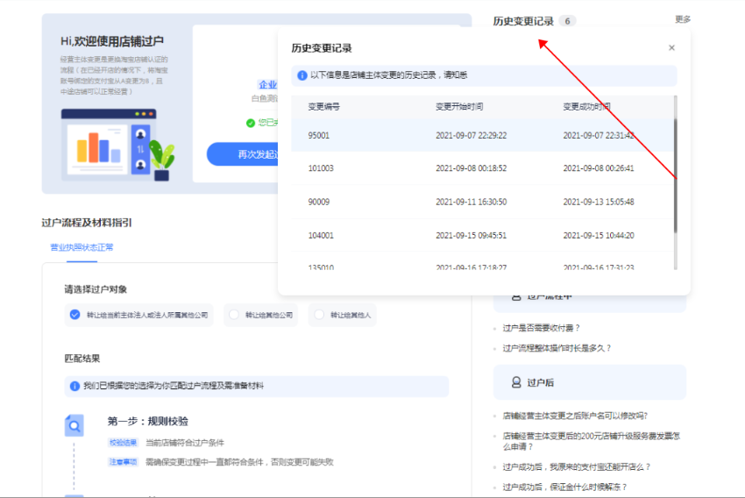Switch to 营业执照状态正常 tab
The image size is (745, 498).
[x=82, y=247]
